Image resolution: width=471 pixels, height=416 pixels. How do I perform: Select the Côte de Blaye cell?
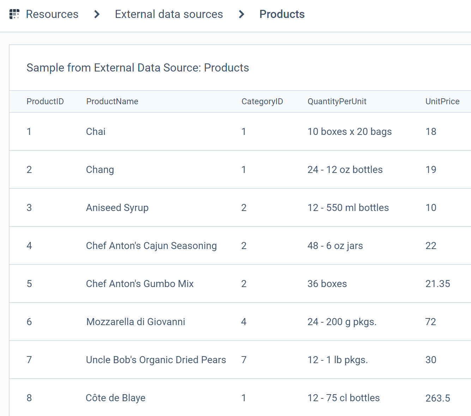click(x=115, y=398)
